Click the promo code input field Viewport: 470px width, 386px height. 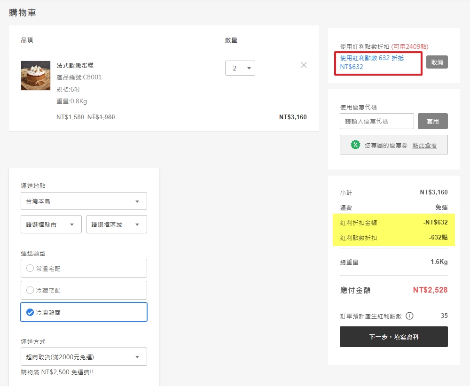coord(376,121)
